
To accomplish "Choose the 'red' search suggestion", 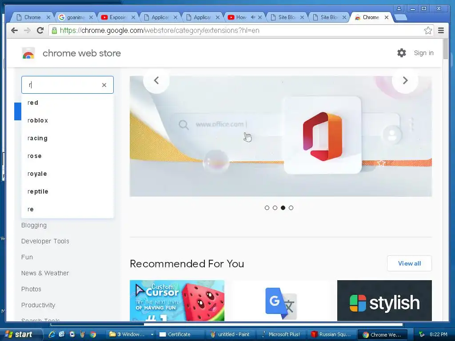I will tap(68, 103).
